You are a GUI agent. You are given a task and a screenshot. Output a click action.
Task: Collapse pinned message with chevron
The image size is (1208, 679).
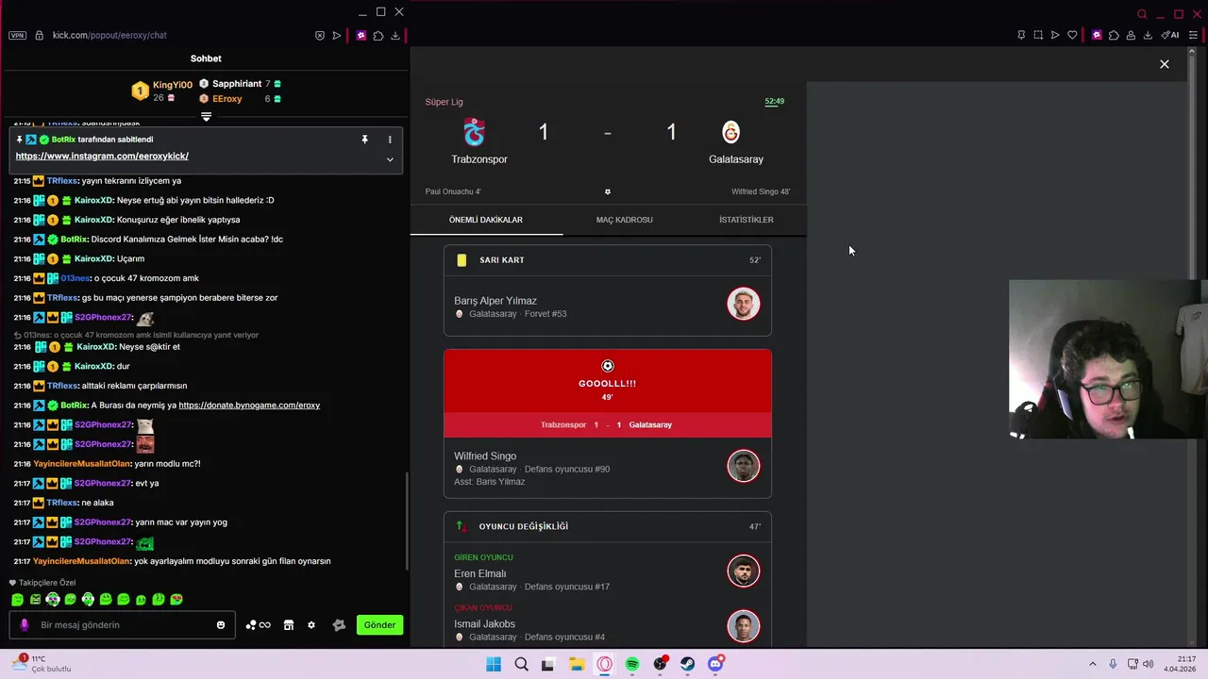390,159
